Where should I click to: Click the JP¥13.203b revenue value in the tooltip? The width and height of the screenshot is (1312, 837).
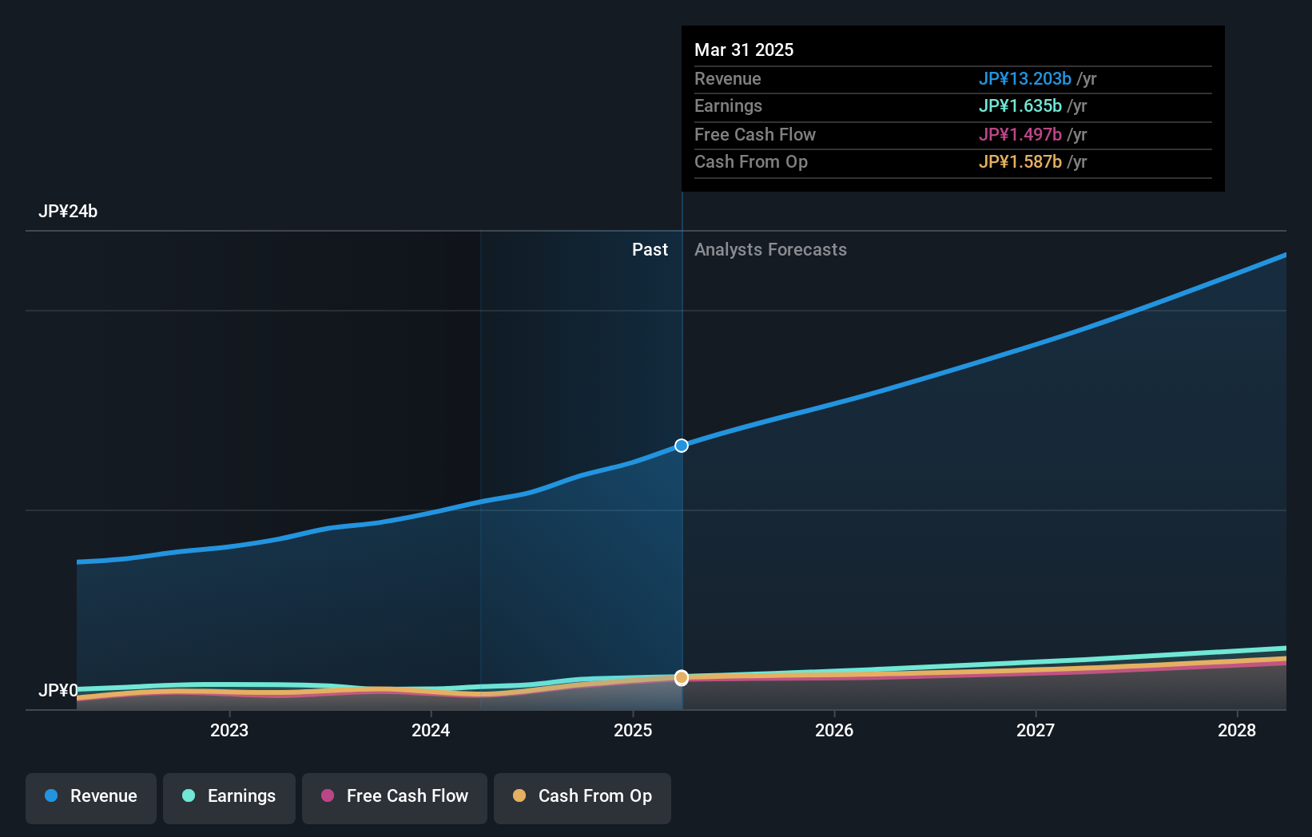(x=1025, y=79)
